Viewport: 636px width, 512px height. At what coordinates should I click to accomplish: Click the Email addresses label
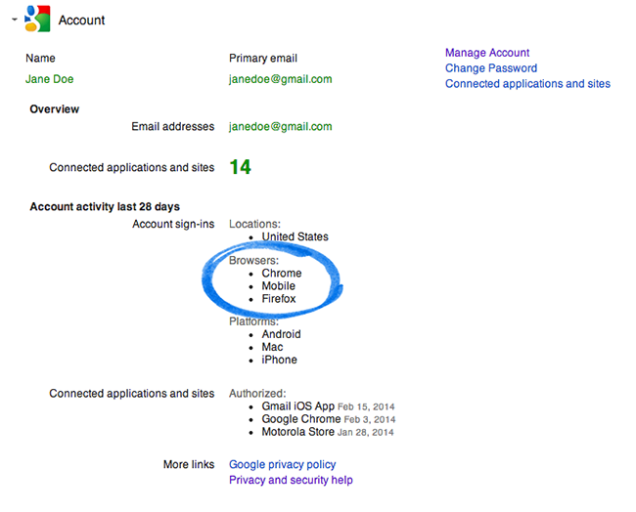[x=173, y=126]
